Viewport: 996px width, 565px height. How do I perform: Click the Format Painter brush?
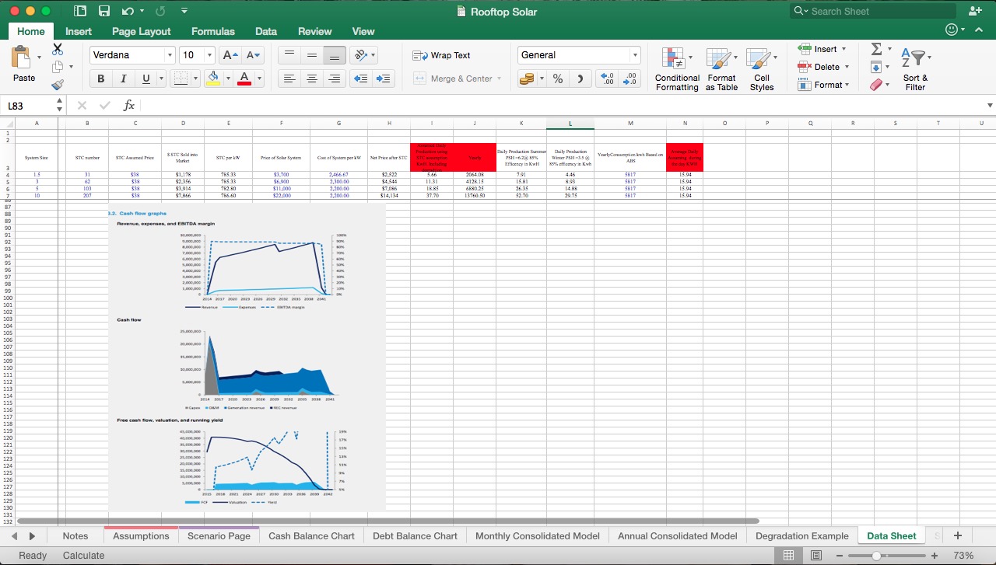point(57,85)
